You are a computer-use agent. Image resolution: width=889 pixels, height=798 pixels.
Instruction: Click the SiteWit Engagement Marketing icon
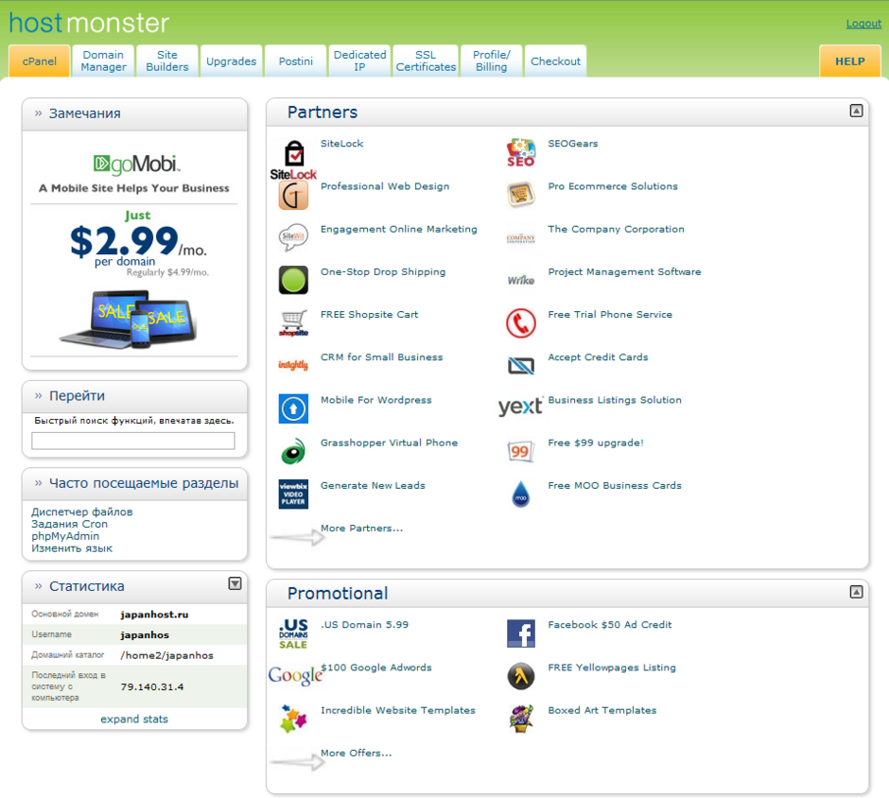tap(293, 237)
